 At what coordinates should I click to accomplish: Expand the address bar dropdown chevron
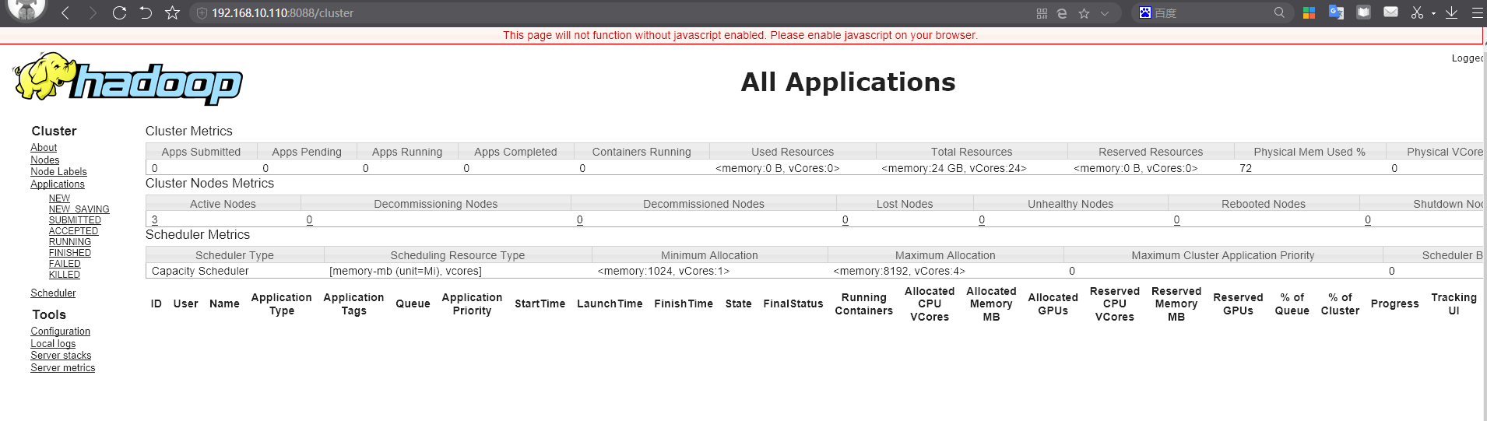coord(1104,13)
